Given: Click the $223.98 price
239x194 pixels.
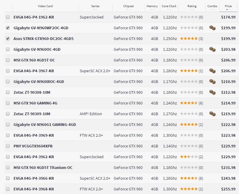Looking at the screenshot, I should pyautogui.click(x=228, y=135).
